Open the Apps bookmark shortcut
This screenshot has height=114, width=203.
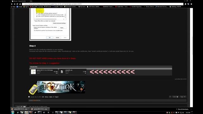[13, 7]
